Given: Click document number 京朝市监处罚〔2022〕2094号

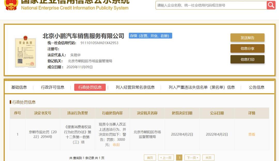Looking at the screenshot, I should click(43, 134).
